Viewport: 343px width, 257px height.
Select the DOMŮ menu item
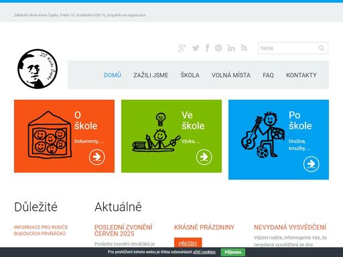[113, 75]
